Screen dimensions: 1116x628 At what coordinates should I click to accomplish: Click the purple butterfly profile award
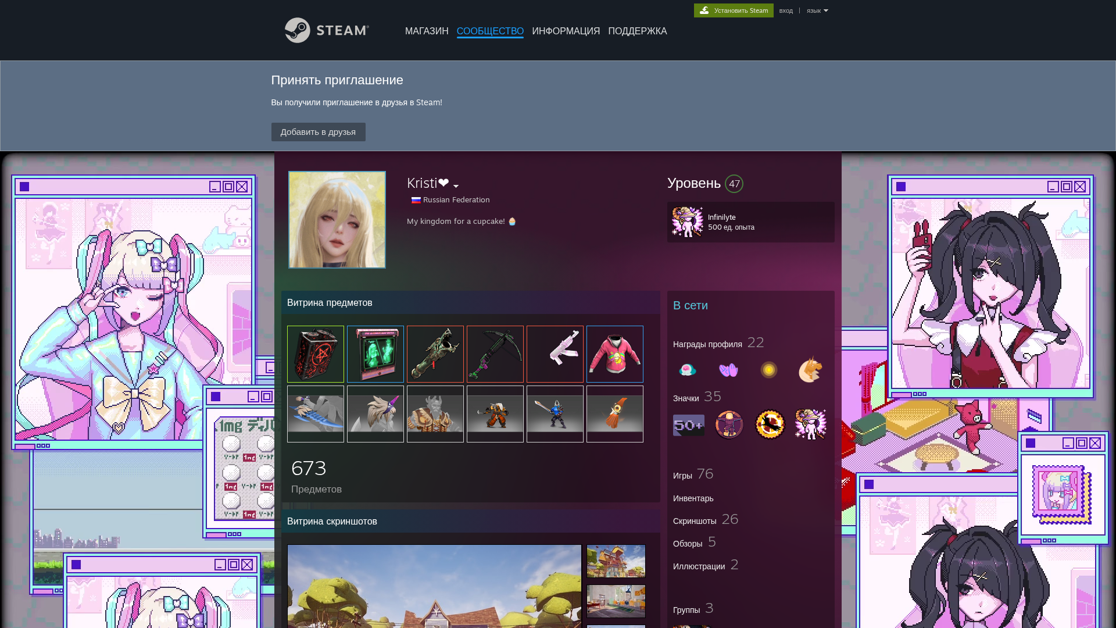pyautogui.click(x=728, y=370)
